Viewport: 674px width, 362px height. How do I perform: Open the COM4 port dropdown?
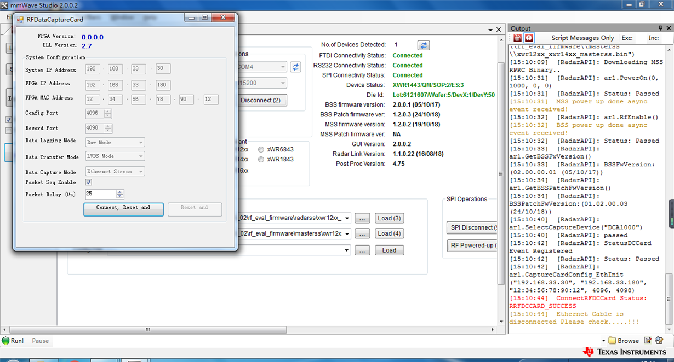pos(283,67)
